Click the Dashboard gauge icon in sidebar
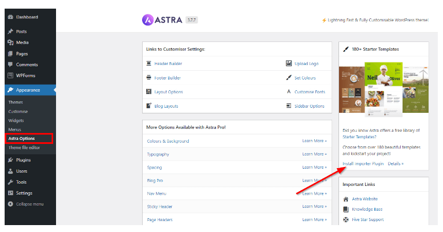The image size is (443, 232). click(x=10, y=17)
